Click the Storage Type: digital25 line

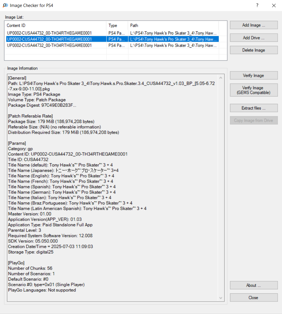[31, 252]
